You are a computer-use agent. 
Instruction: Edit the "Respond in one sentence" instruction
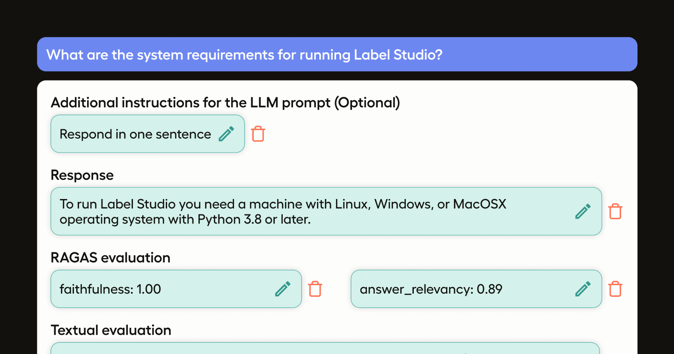(227, 133)
